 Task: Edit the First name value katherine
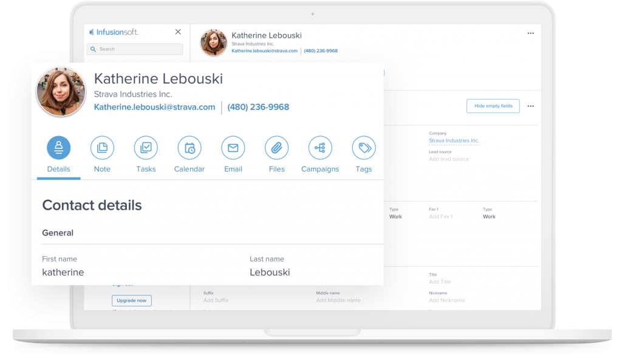coord(63,272)
